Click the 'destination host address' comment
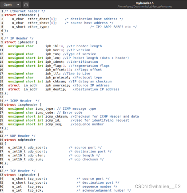 pyautogui.click(x=94, y=19)
